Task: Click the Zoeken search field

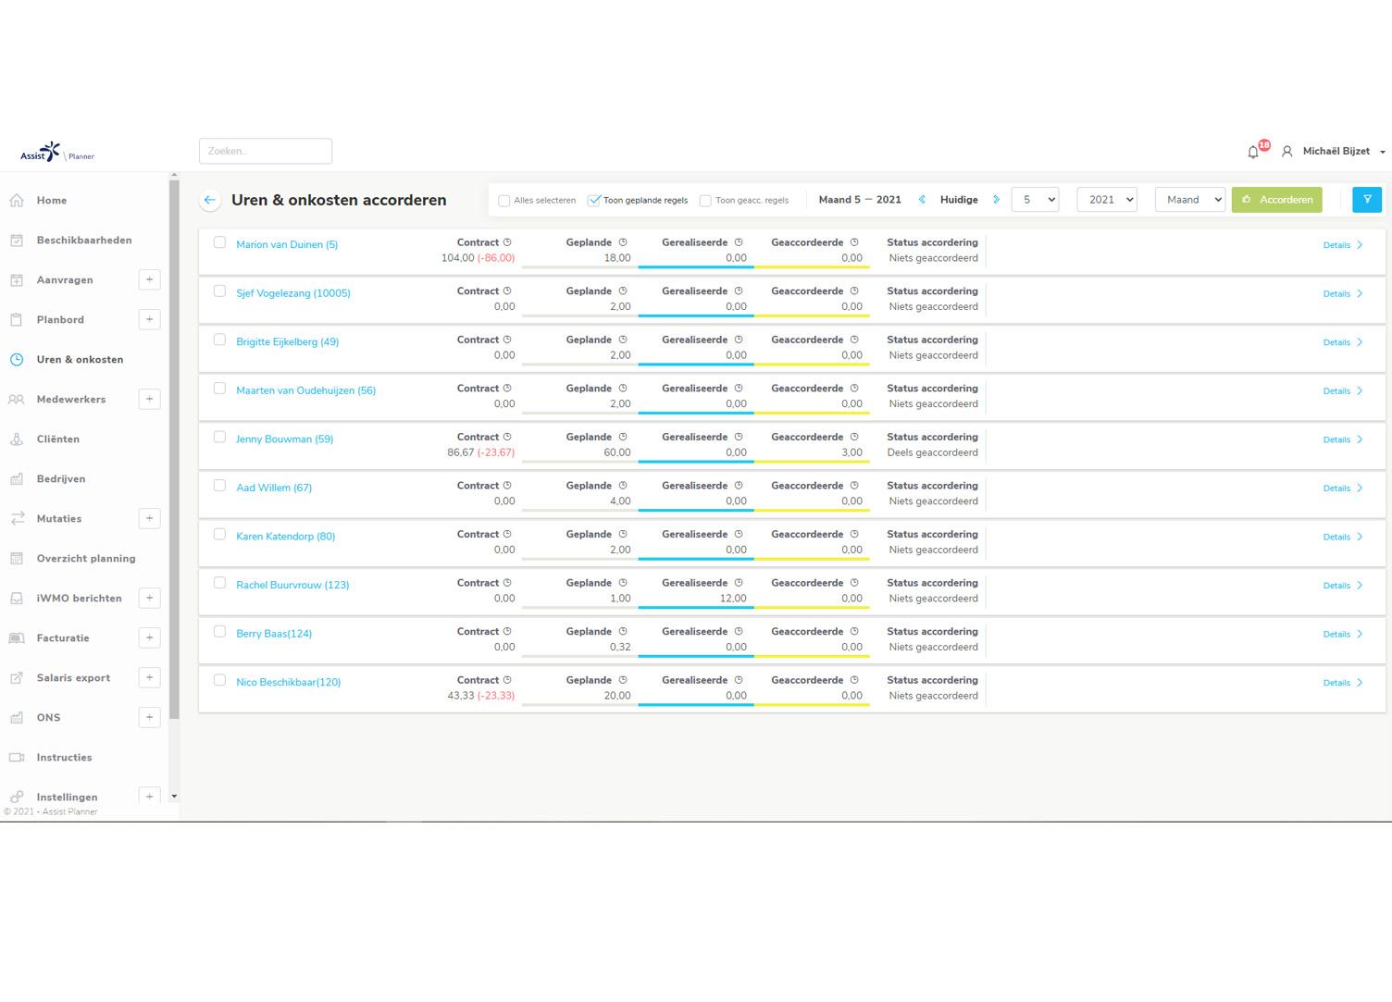Action: coord(266,152)
